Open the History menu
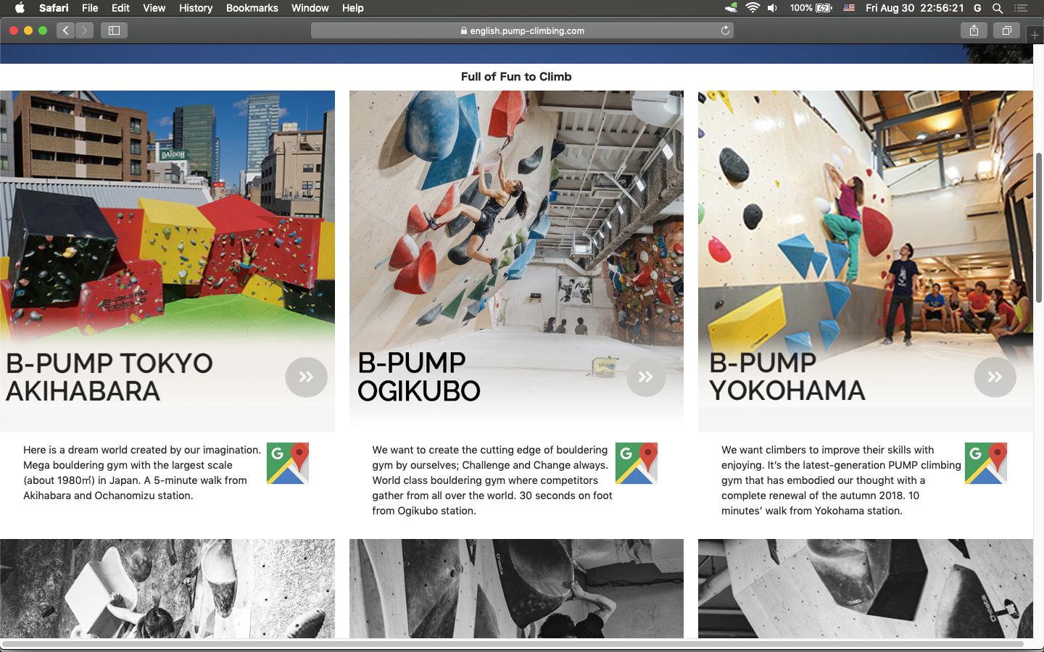This screenshot has width=1044, height=652. click(196, 8)
